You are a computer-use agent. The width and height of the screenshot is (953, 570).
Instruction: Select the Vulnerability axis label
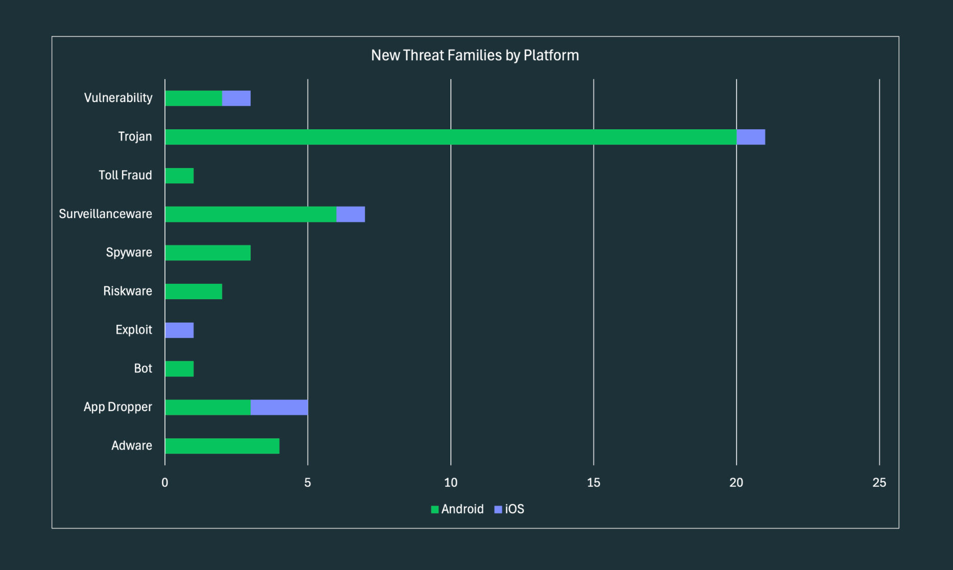pos(118,97)
